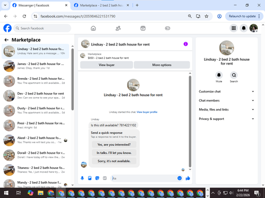
Task: Open the Akeel conversation in the list
Action: coord(36,140)
